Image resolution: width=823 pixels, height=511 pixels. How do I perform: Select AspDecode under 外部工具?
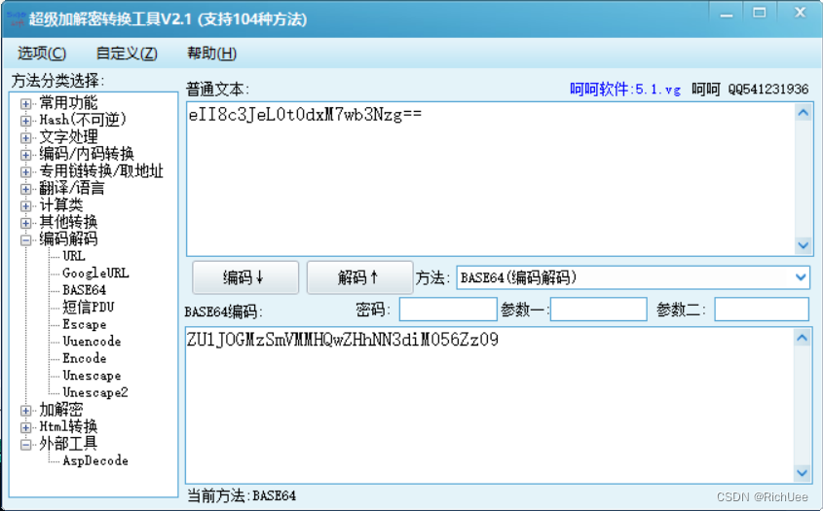click(95, 460)
